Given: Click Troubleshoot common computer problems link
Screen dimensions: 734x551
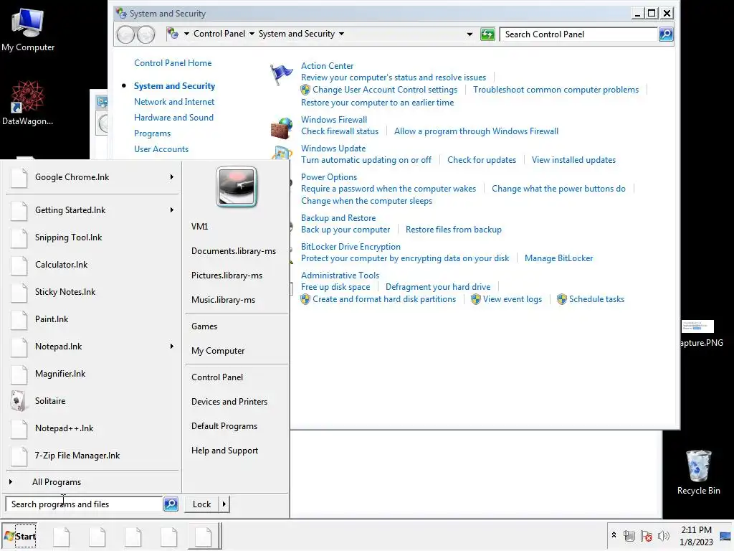Looking at the screenshot, I should [556, 90].
